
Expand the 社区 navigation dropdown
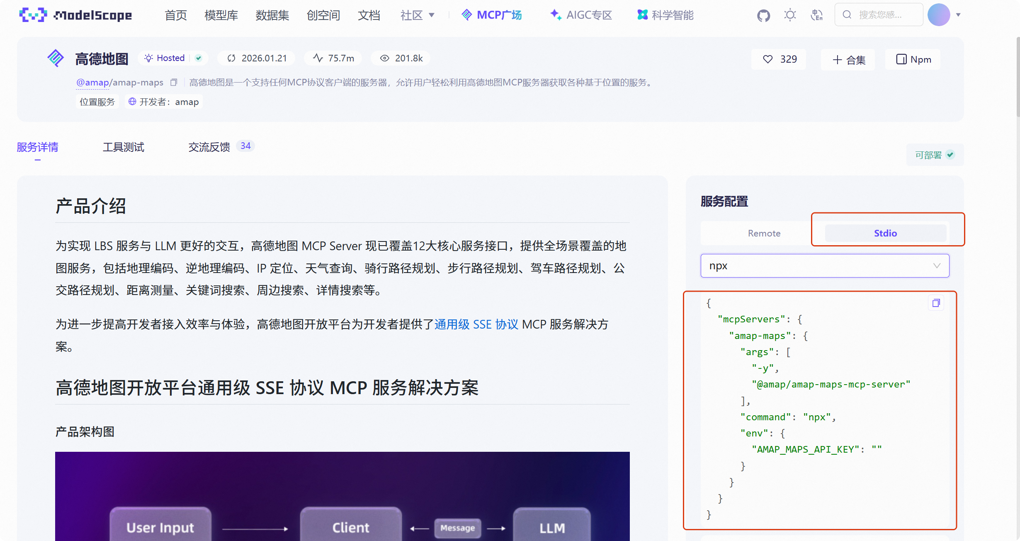418,15
